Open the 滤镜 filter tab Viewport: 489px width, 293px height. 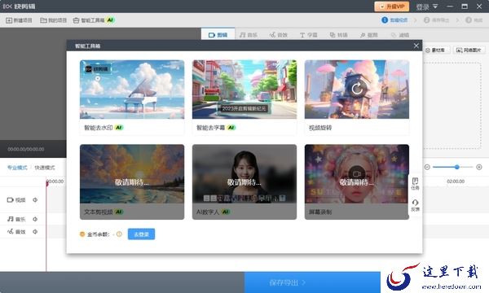pyautogui.click(x=400, y=35)
